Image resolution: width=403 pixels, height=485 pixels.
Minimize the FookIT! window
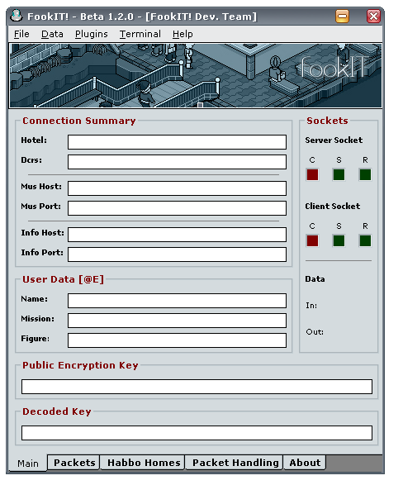click(342, 16)
